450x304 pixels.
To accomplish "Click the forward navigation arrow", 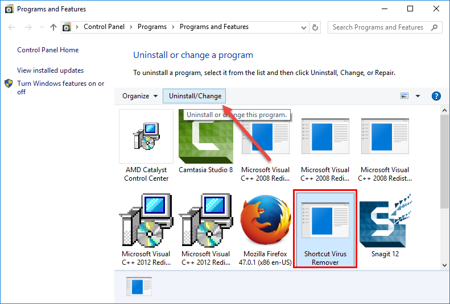I will [28, 27].
